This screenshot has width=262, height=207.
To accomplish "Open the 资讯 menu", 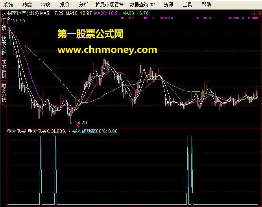I will [168, 5].
